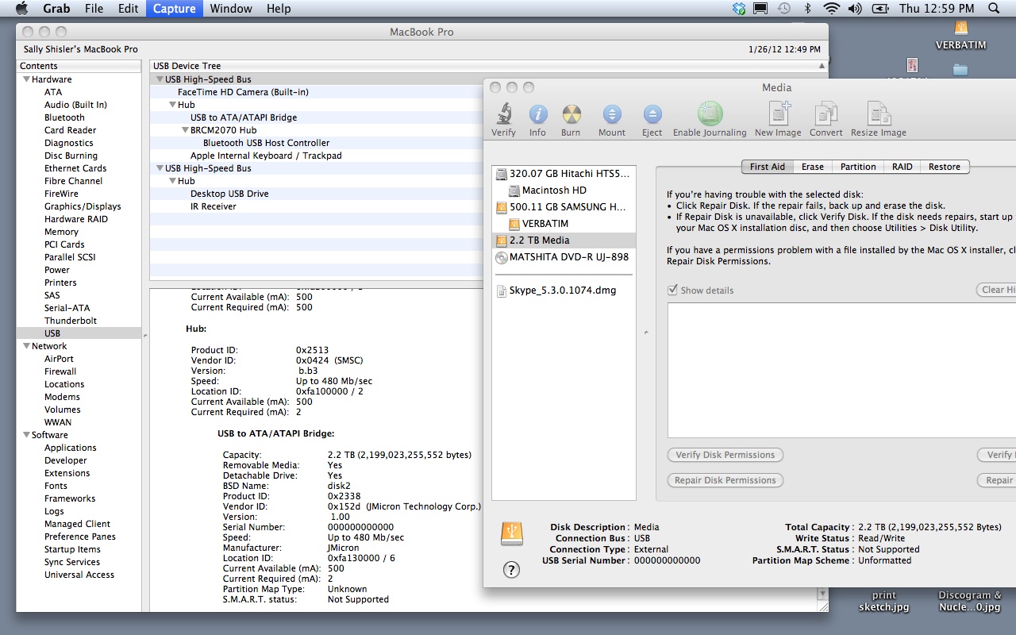The image size is (1016, 635).
Task: Select the Discogram & Nucle...0.jpg desktop file
Action: (x=970, y=601)
